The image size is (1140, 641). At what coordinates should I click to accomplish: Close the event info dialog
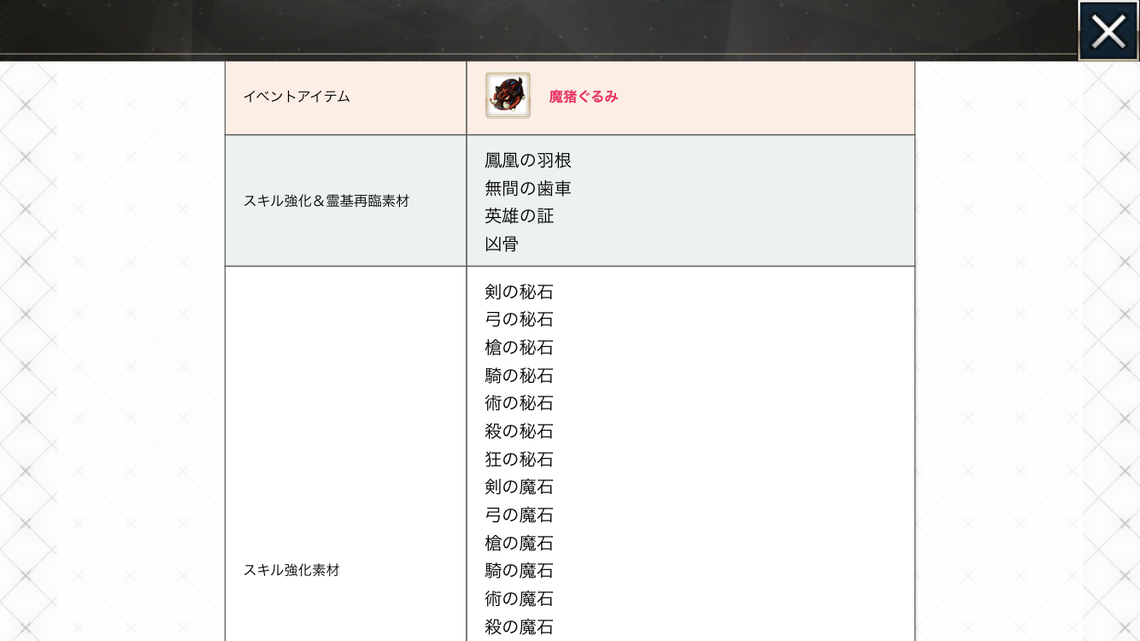(x=1108, y=32)
